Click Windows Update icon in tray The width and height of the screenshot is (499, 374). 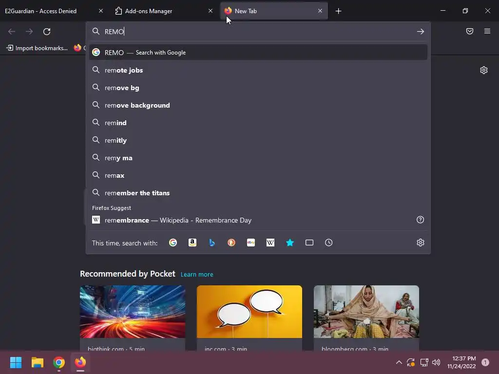411,362
